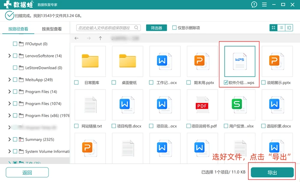This screenshot has height=182, width=300.
Task: Click the search magnifier icon
Action: [x=136, y=28]
